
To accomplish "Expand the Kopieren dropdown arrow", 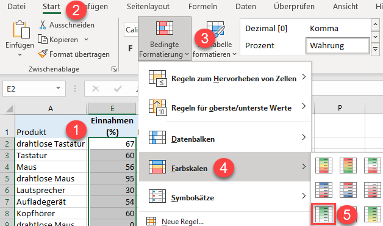I will 86,39.
